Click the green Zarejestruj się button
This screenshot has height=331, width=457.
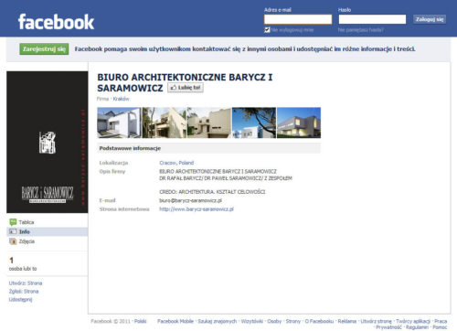44,48
